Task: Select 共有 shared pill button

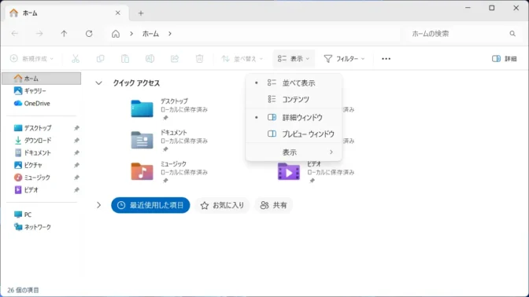Action: (x=274, y=205)
